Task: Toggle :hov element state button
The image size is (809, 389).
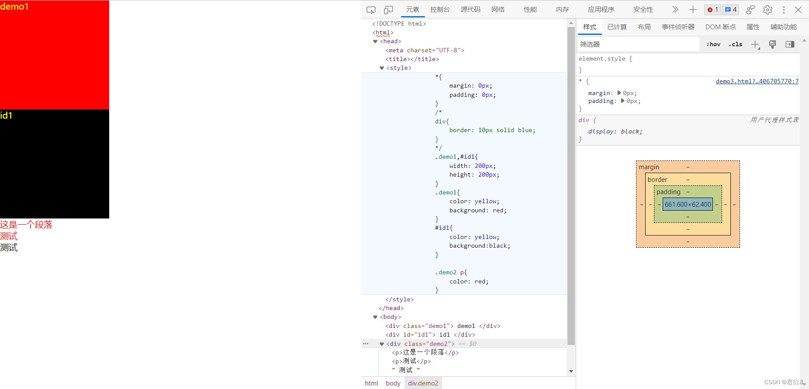Action: 713,44
